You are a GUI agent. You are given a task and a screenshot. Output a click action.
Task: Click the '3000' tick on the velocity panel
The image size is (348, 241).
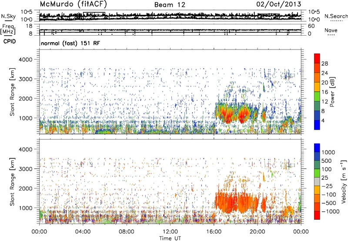coord(25,169)
